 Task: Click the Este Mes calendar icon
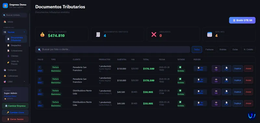tap(210, 34)
